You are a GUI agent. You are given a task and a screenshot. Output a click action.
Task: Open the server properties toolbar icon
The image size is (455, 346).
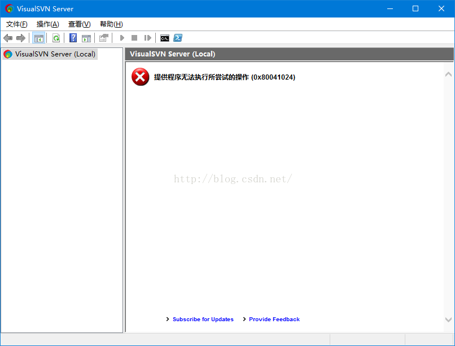click(x=104, y=38)
